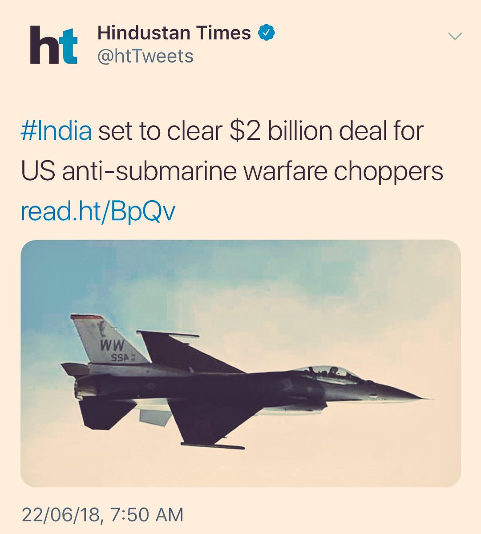
Task: View the fighter jet photo full size
Action: (241, 363)
